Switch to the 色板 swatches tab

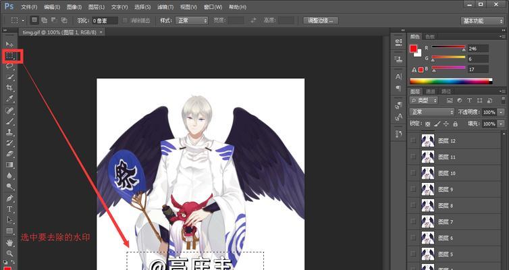[430, 36]
